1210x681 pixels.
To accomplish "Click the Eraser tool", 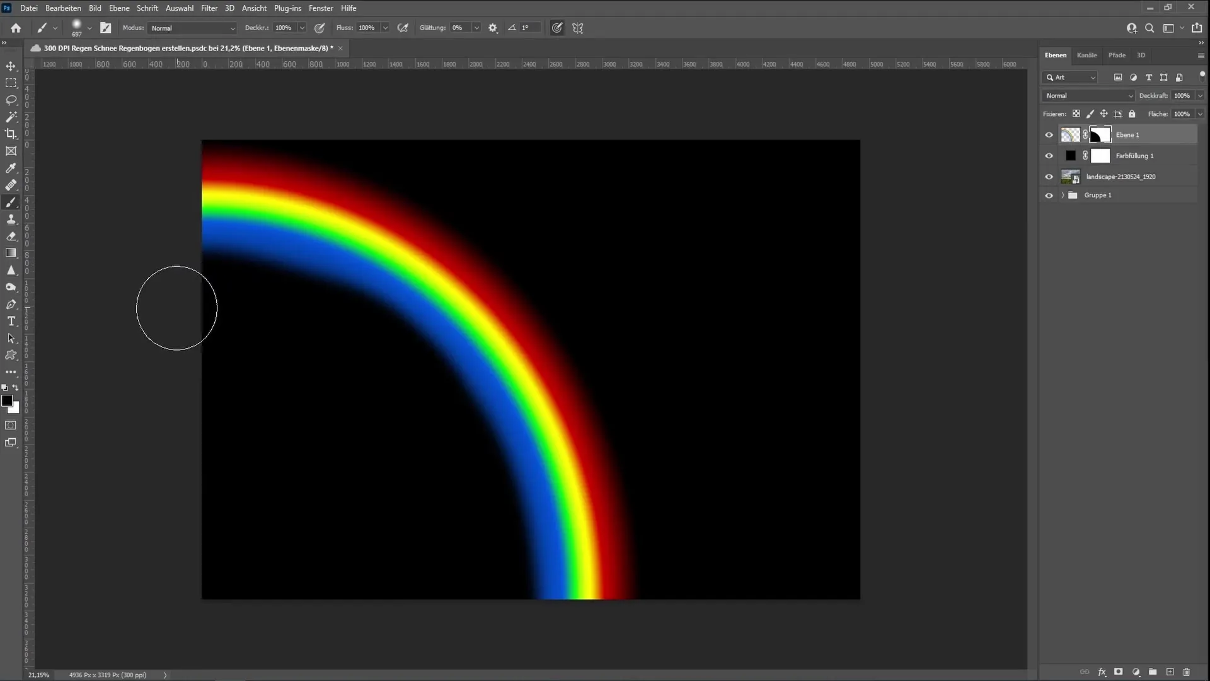I will (11, 235).
